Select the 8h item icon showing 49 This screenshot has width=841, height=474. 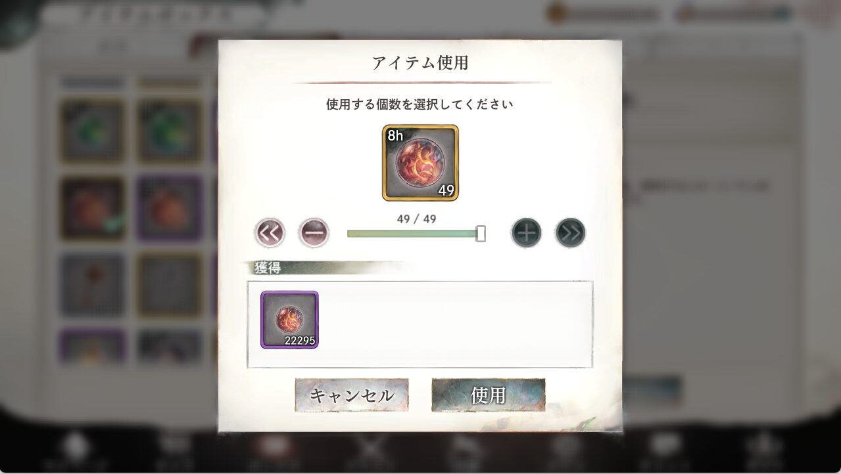click(420, 163)
